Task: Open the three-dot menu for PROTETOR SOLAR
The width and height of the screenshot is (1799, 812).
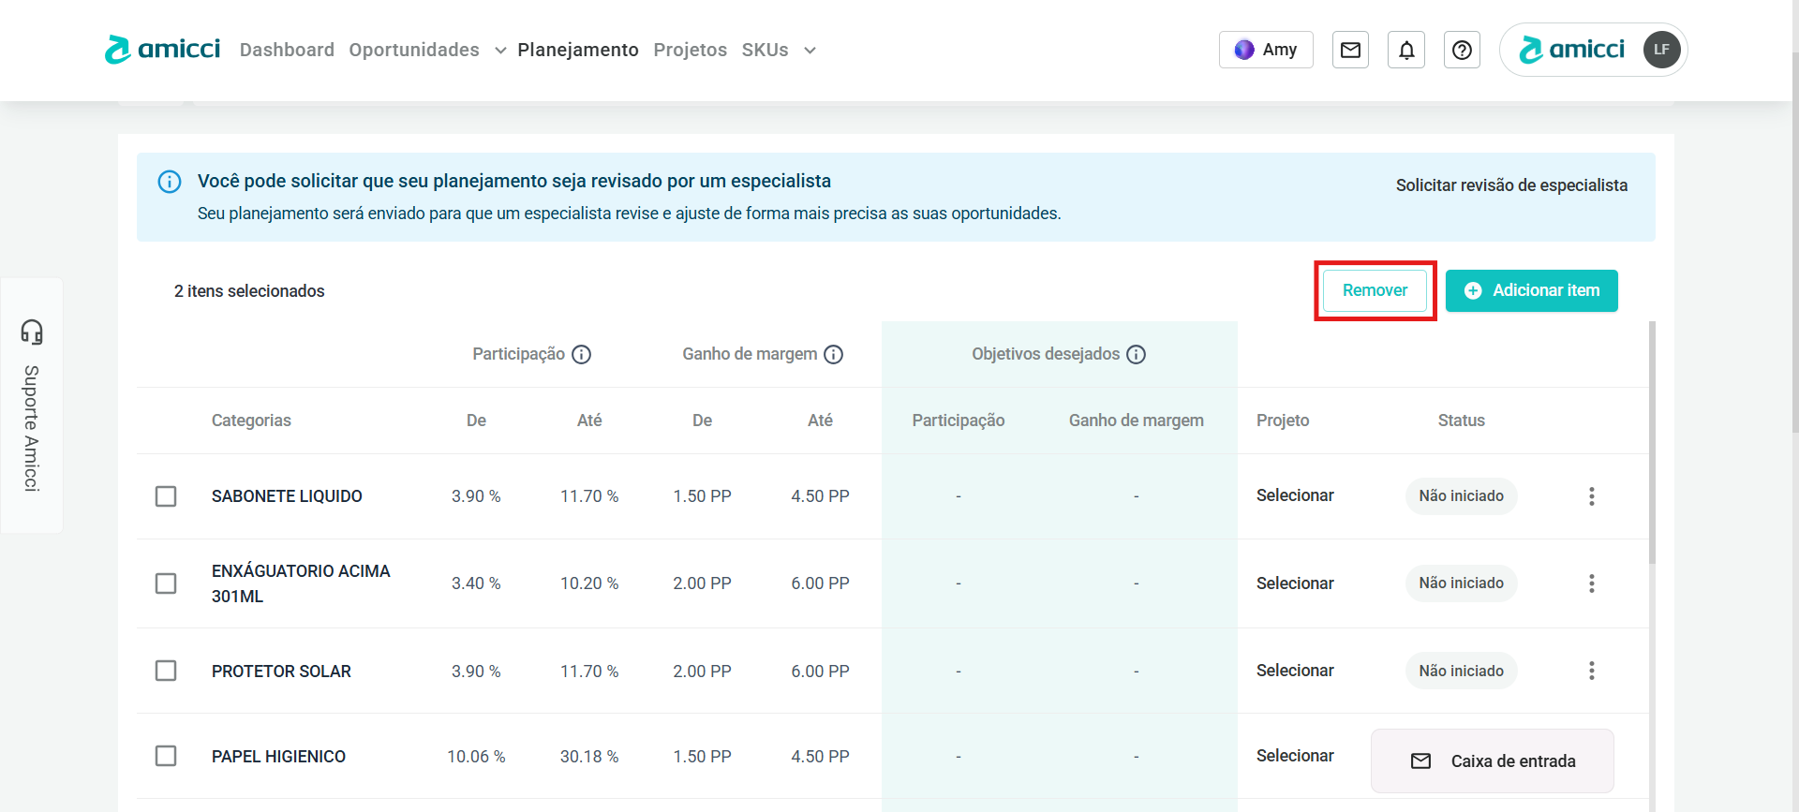Action: (x=1591, y=671)
